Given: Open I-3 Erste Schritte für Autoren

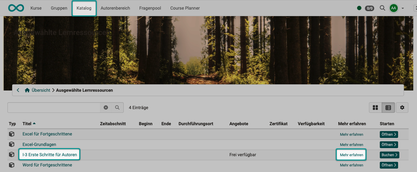Looking at the screenshot, I should [x=50, y=154].
